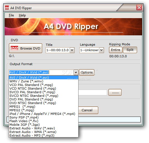The image size is (149, 143).
Task: Click the Cancel button
Action: pos(88,110)
